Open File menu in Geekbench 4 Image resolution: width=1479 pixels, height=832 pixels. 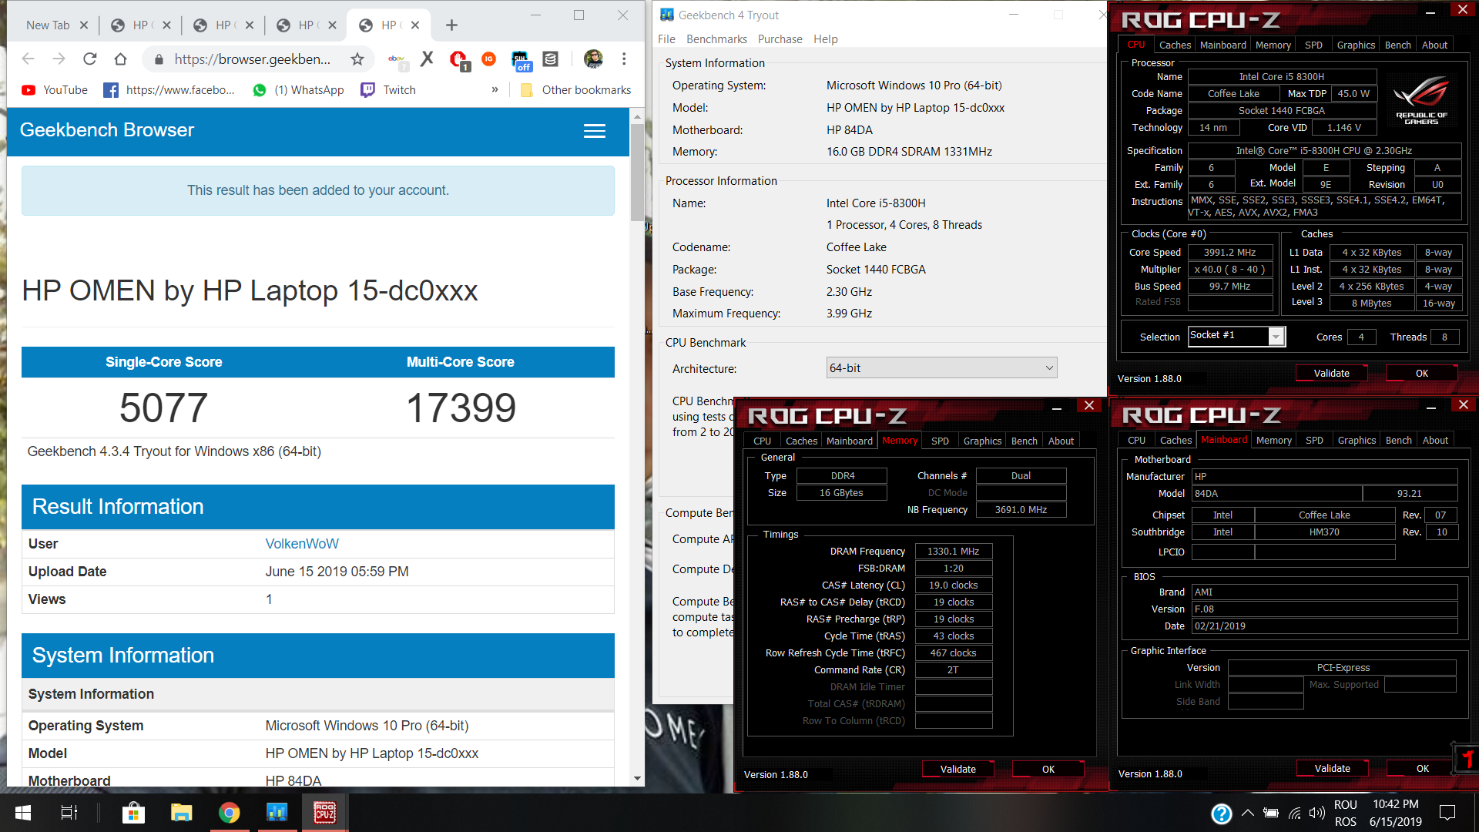click(666, 39)
